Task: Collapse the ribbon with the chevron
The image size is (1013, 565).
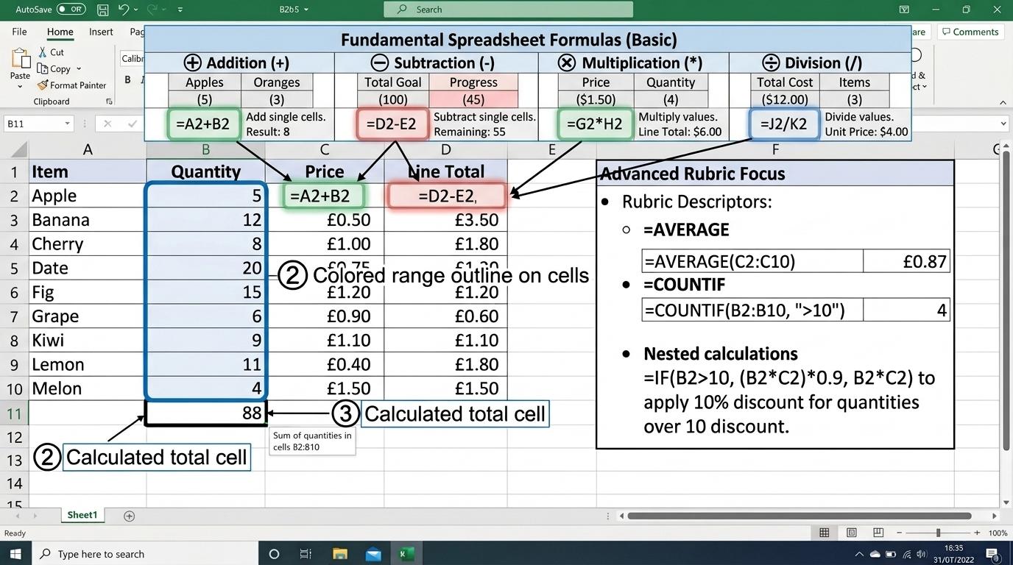Action: click(1003, 102)
